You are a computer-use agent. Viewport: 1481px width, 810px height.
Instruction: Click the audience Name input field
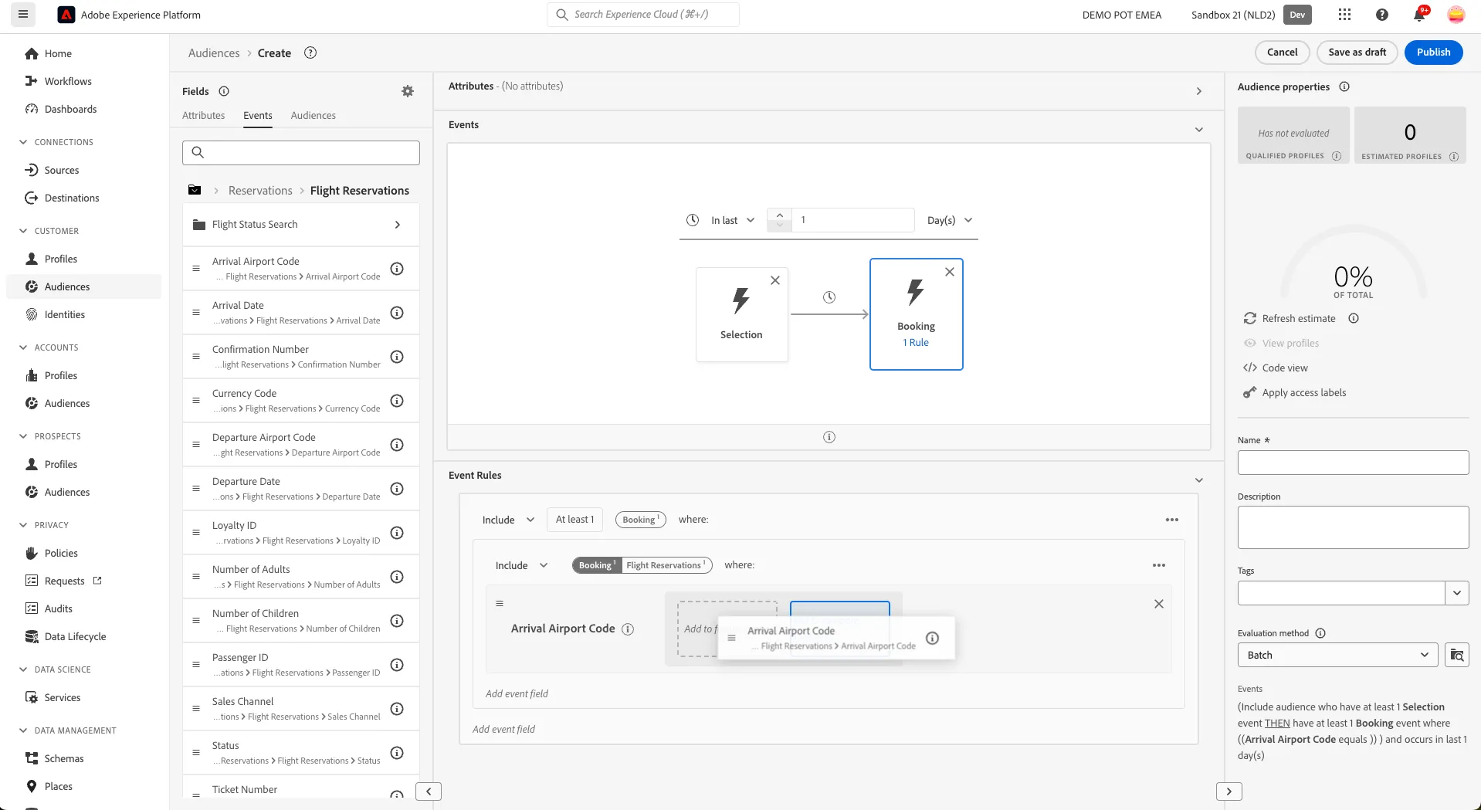point(1353,463)
